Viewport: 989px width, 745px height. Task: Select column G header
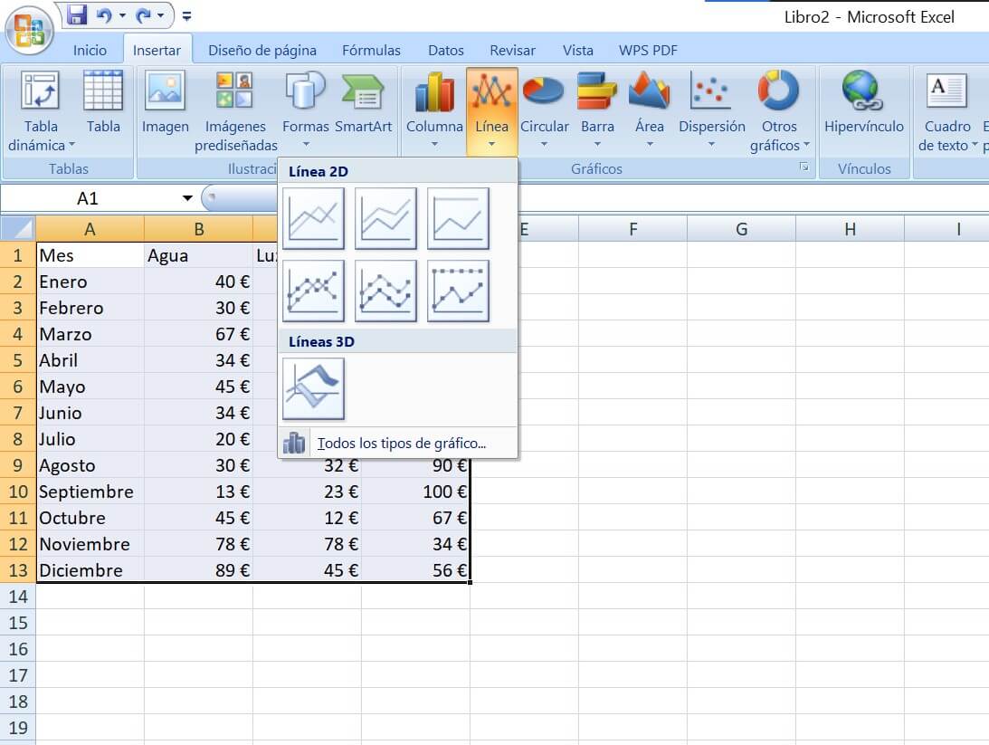(x=742, y=229)
